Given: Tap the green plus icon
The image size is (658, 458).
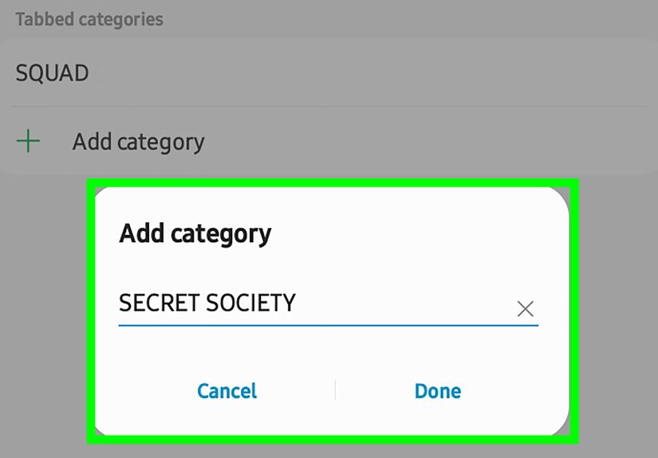Looking at the screenshot, I should click(x=29, y=142).
